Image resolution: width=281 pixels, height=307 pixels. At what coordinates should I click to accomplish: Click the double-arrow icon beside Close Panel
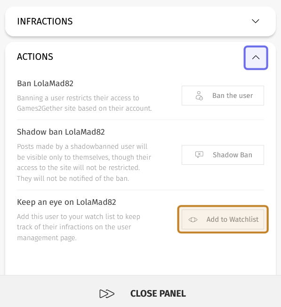[107, 294]
